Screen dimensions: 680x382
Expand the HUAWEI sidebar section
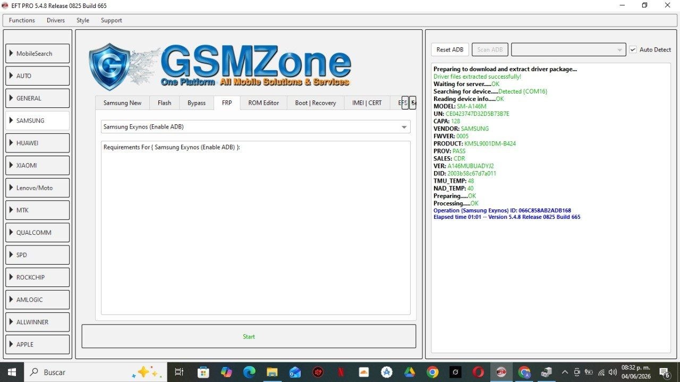point(38,143)
